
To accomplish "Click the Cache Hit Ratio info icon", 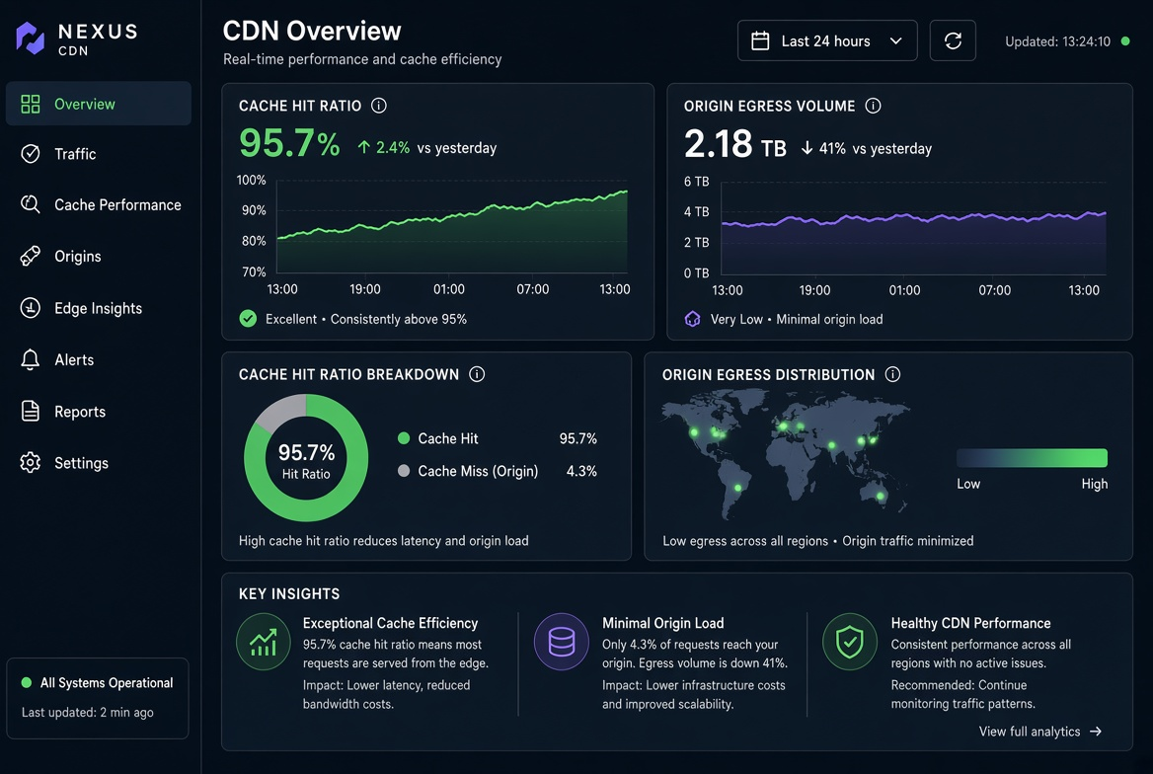I will (379, 106).
